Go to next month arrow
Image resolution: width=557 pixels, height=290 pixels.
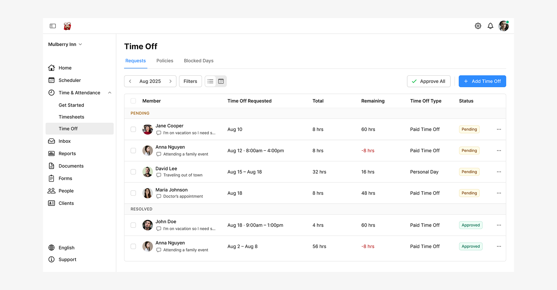pos(170,81)
